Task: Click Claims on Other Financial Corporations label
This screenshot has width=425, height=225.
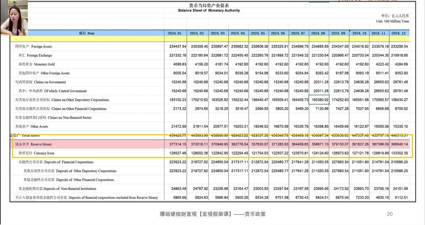Action: tap(61, 109)
